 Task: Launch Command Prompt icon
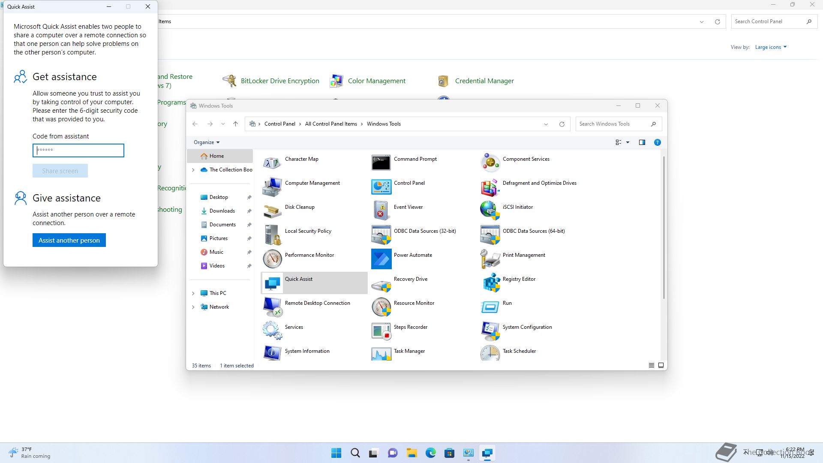(x=381, y=163)
